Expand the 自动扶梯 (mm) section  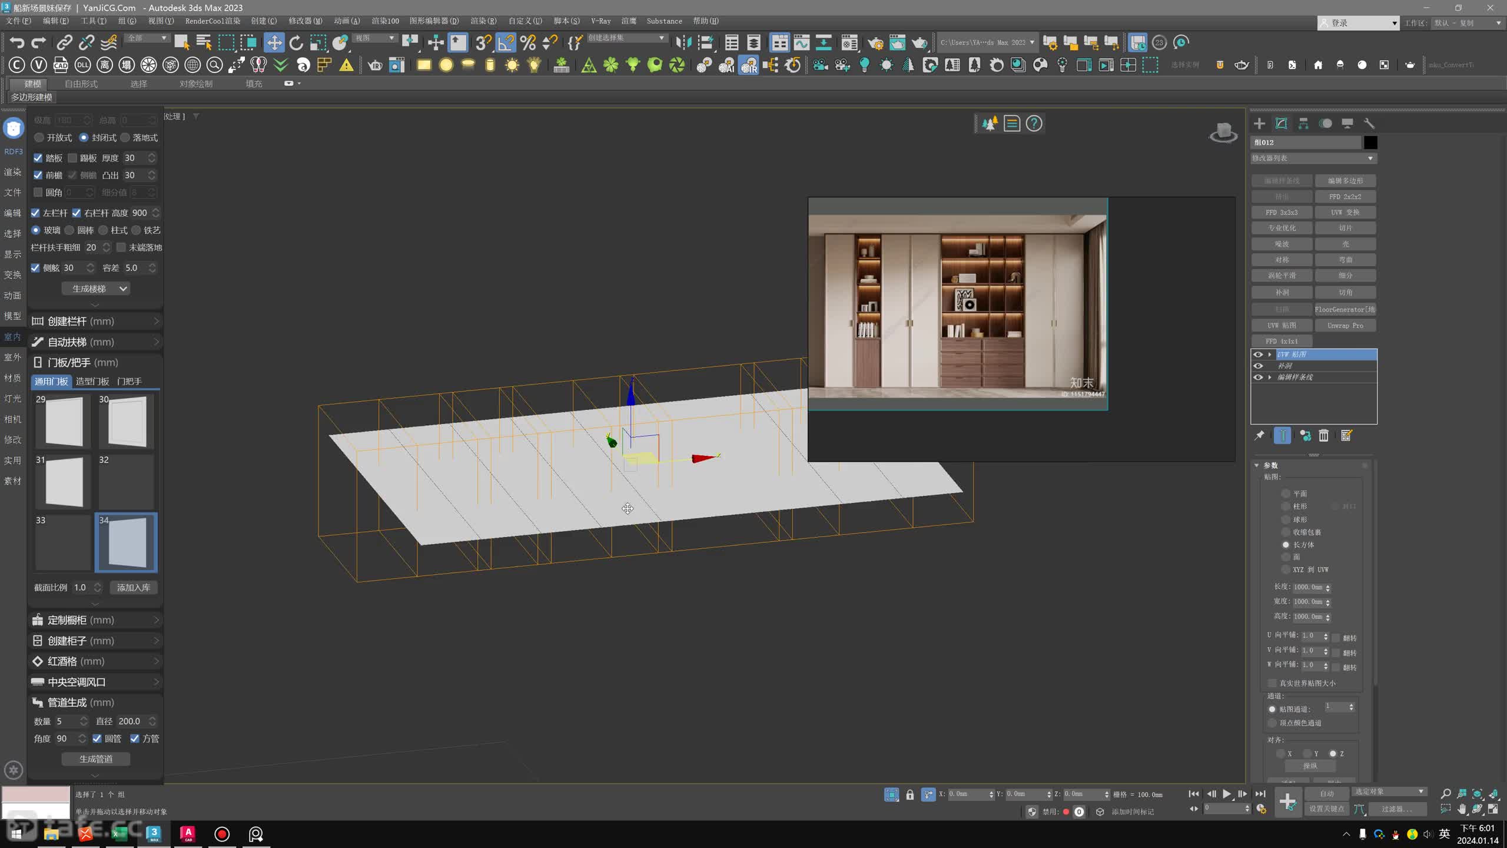click(95, 342)
